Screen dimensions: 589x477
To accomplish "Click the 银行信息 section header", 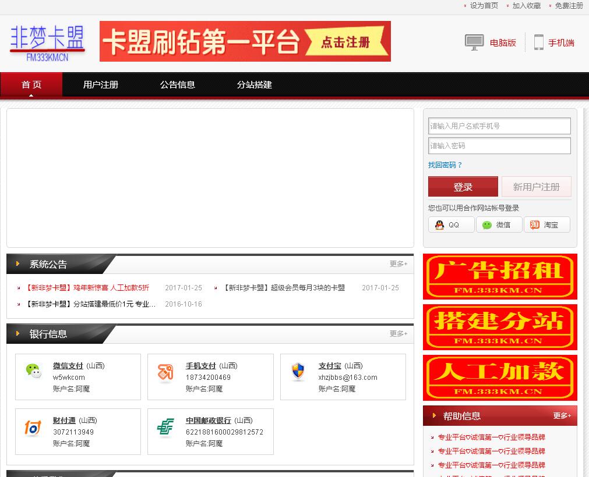I will tap(48, 334).
